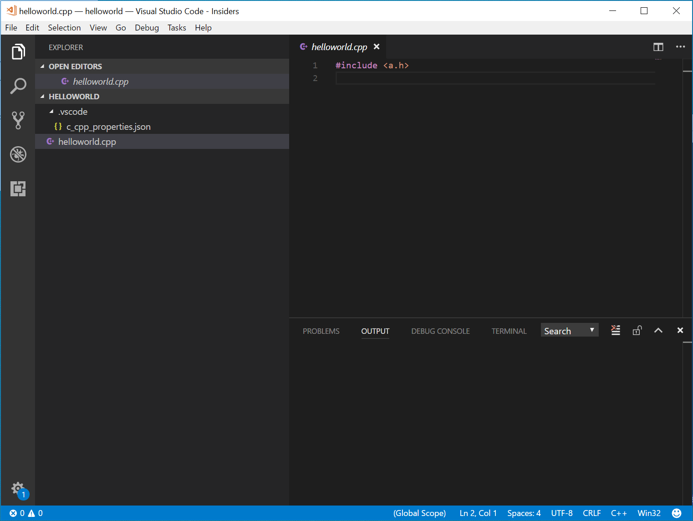Switch to the OUTPUT panel tab
693x521 pixels.
pos(375,331)
